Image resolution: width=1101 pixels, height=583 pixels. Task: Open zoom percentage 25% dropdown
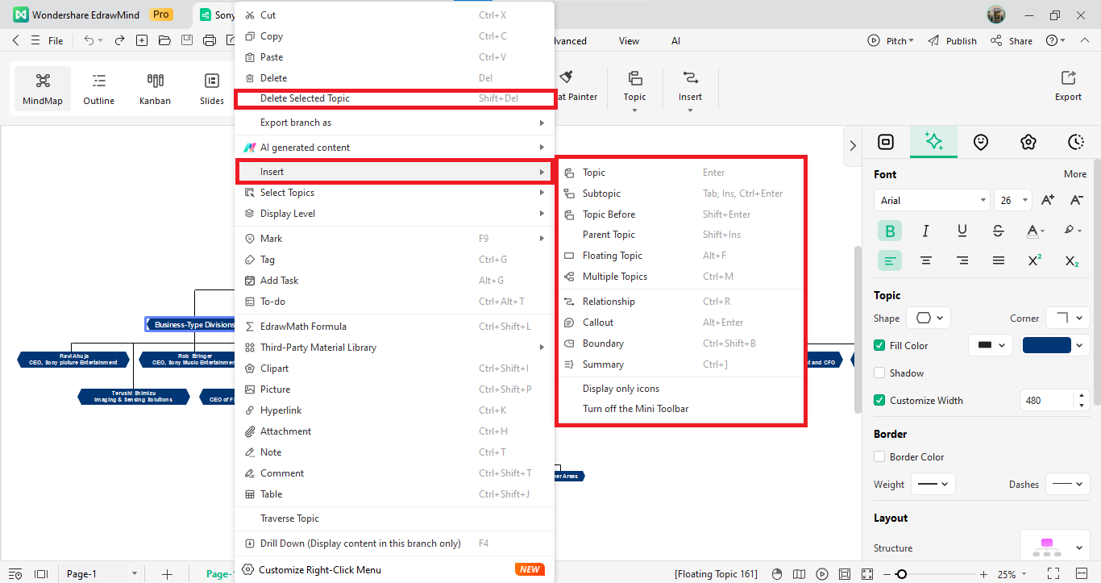[x=1012, y=574]
